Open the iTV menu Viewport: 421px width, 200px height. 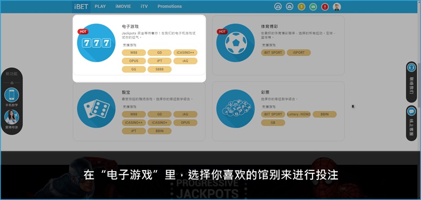pos(144,6)
